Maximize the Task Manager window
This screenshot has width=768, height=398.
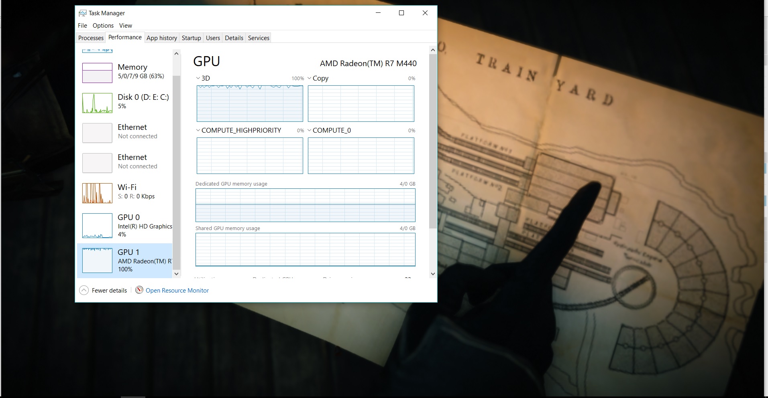click(401, 13)
